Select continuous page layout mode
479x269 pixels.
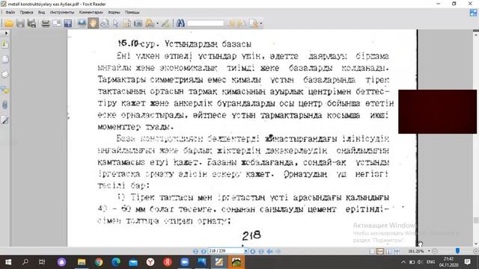coord(380,251)
